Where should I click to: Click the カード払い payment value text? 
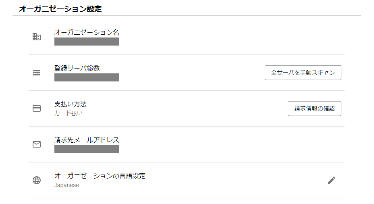click(x=68, y=113)
